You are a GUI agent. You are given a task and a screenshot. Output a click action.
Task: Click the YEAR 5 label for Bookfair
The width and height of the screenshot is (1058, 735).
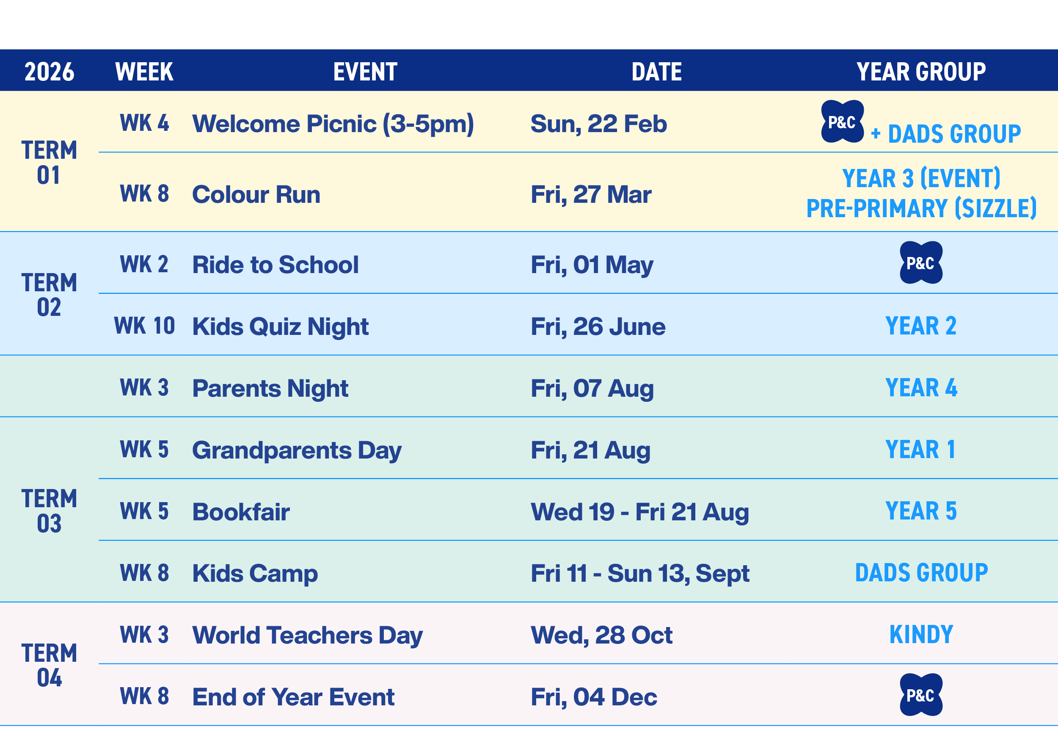pos(921,511)
